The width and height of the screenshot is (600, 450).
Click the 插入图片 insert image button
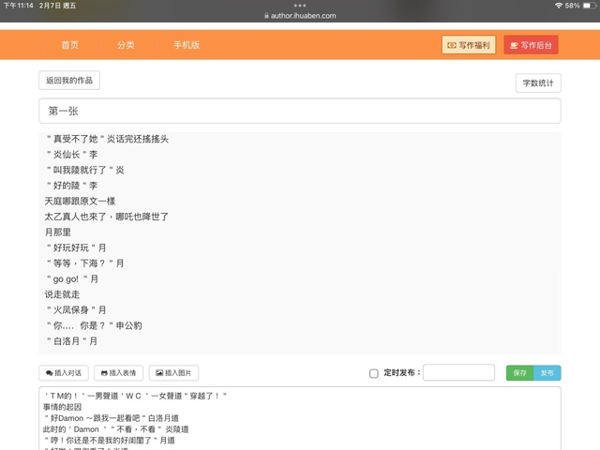click(x=173, y=372)
